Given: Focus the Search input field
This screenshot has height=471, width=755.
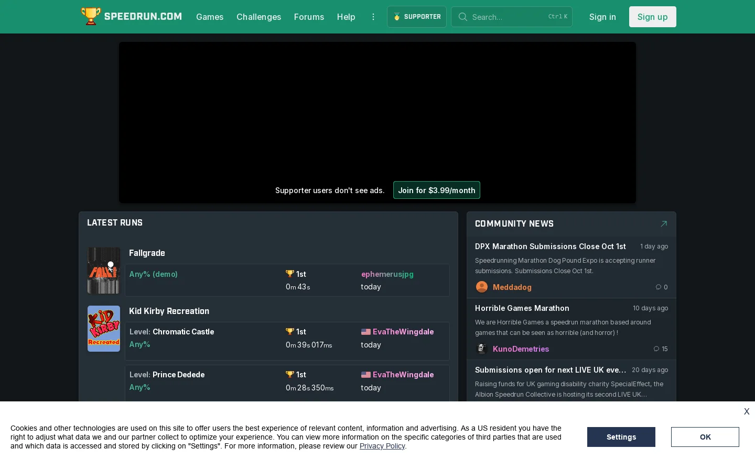Looking at the screenshot, I should 512,17.
